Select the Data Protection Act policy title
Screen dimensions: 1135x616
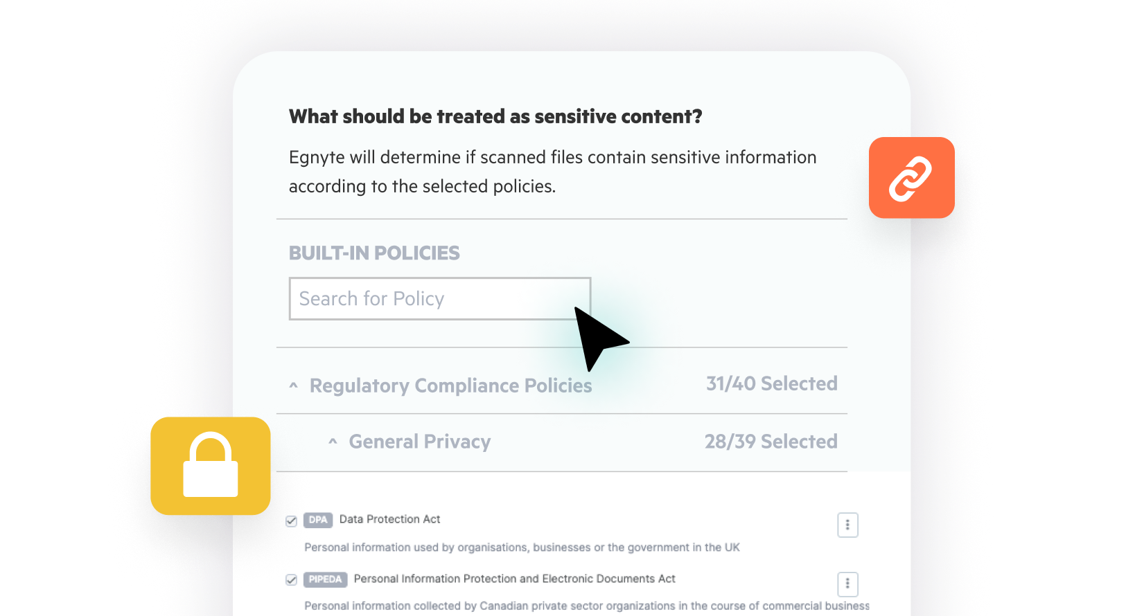pos(390,519)
